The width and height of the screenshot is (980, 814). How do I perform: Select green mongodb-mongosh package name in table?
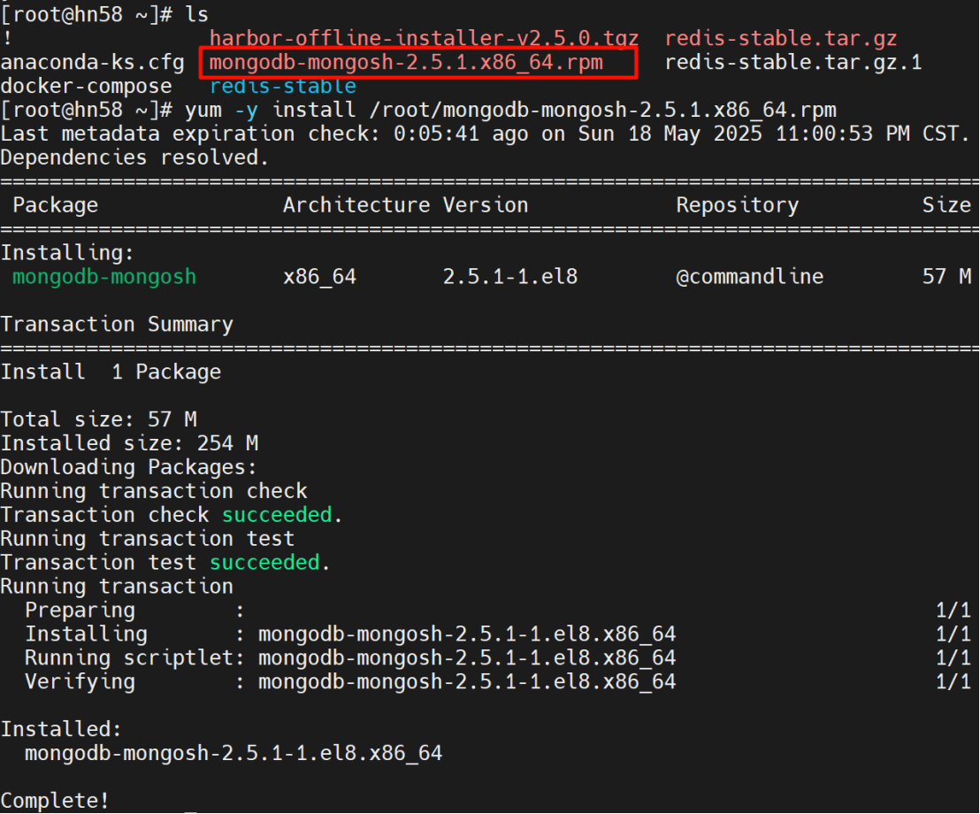(x=104, y=277)
